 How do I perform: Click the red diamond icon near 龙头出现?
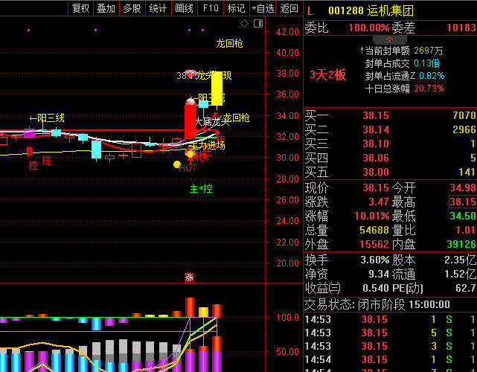pyautogui.click(x=191, y=75)
